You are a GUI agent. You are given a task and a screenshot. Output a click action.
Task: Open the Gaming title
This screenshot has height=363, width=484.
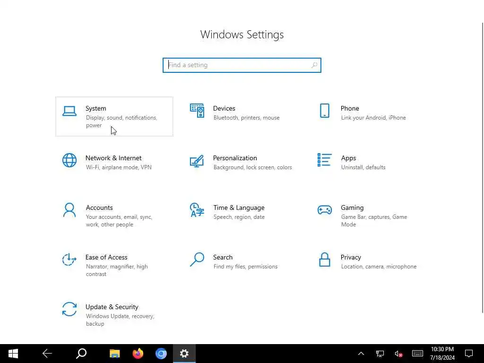point(352,208)
